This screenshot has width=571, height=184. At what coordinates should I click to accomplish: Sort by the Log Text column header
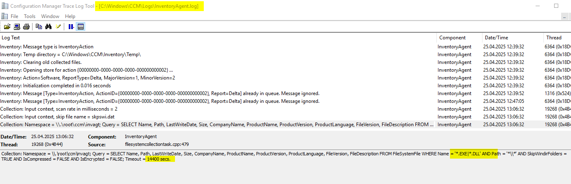click(218, 38)
